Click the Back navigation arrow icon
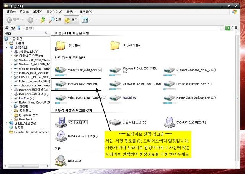 (9, 20)
